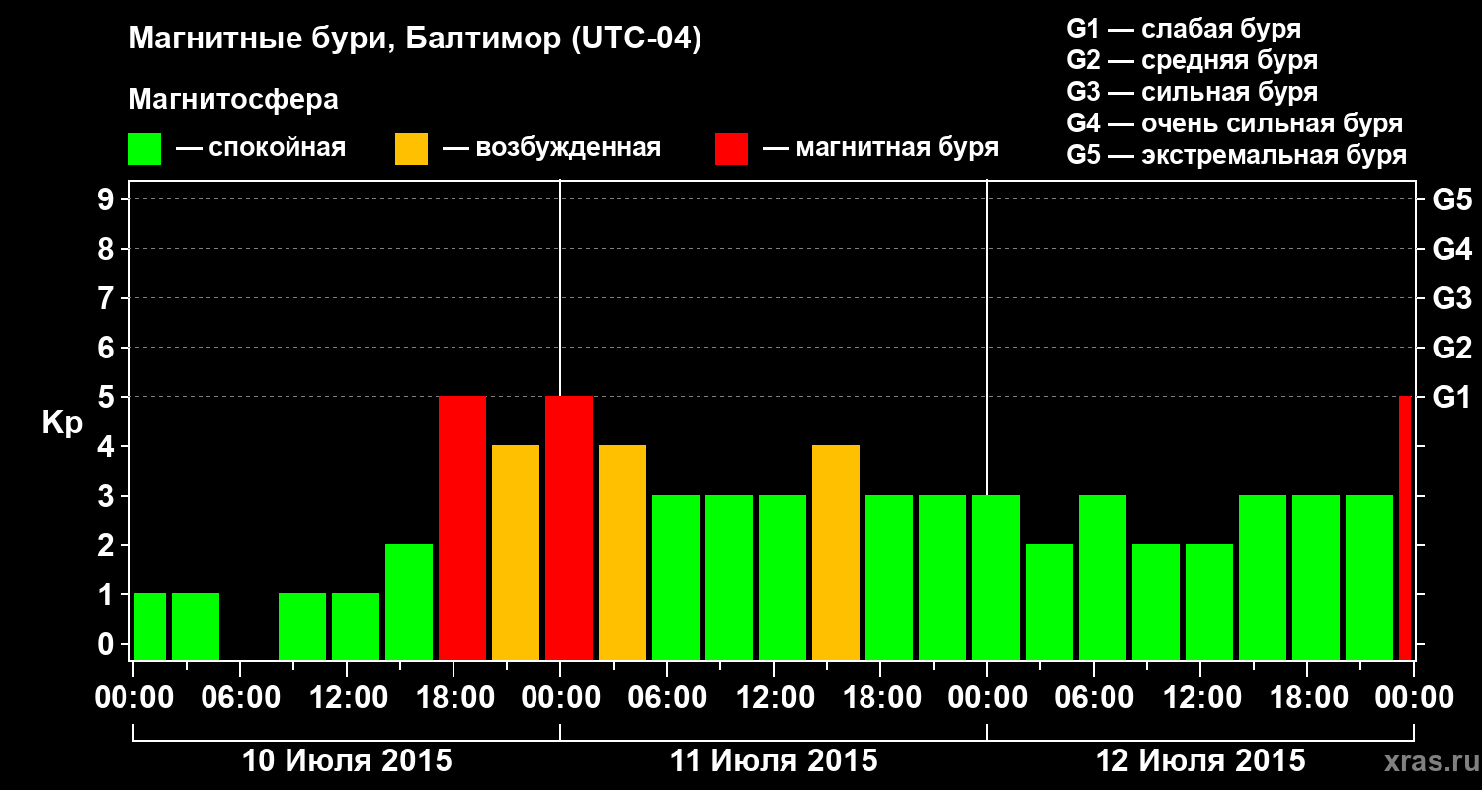Click the '10 Июля 2015' date label
The height and width of the screenshot is (790, 1482).
347,761
